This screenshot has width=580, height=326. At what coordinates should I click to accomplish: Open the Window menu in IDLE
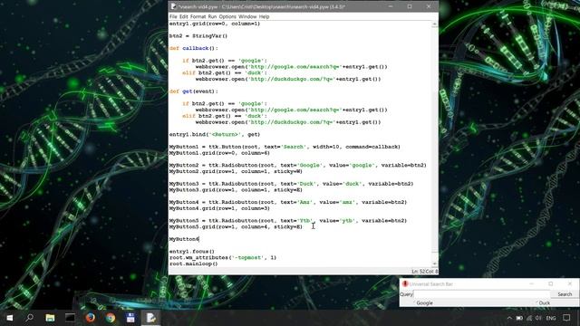pyautogui.click(x=247, y=16)
